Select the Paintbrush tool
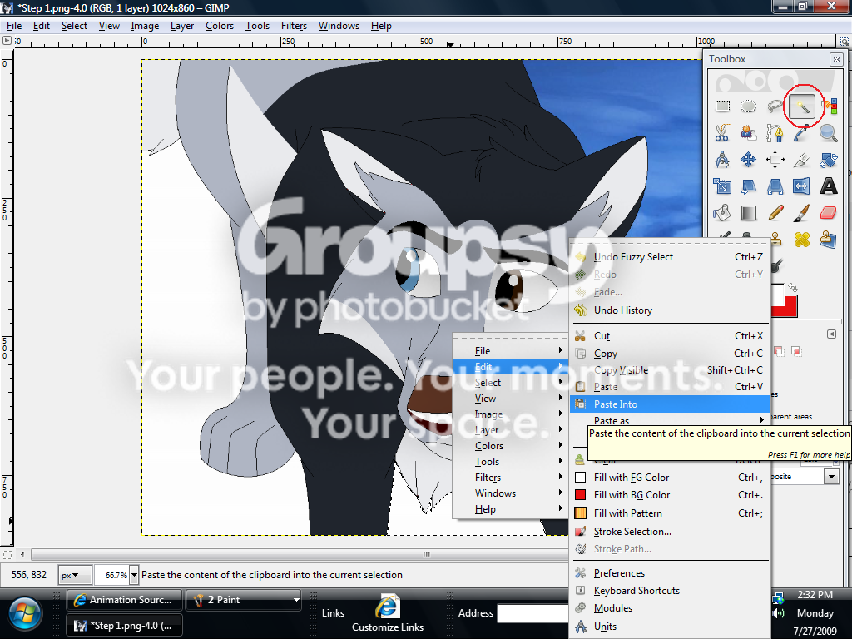Image resolution: width=852 pixels, height=639 pixels. pos(801,212)
